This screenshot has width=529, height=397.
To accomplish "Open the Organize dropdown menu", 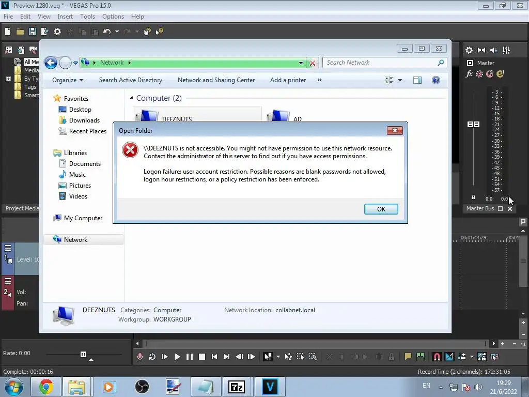I will tap(68, 80).
